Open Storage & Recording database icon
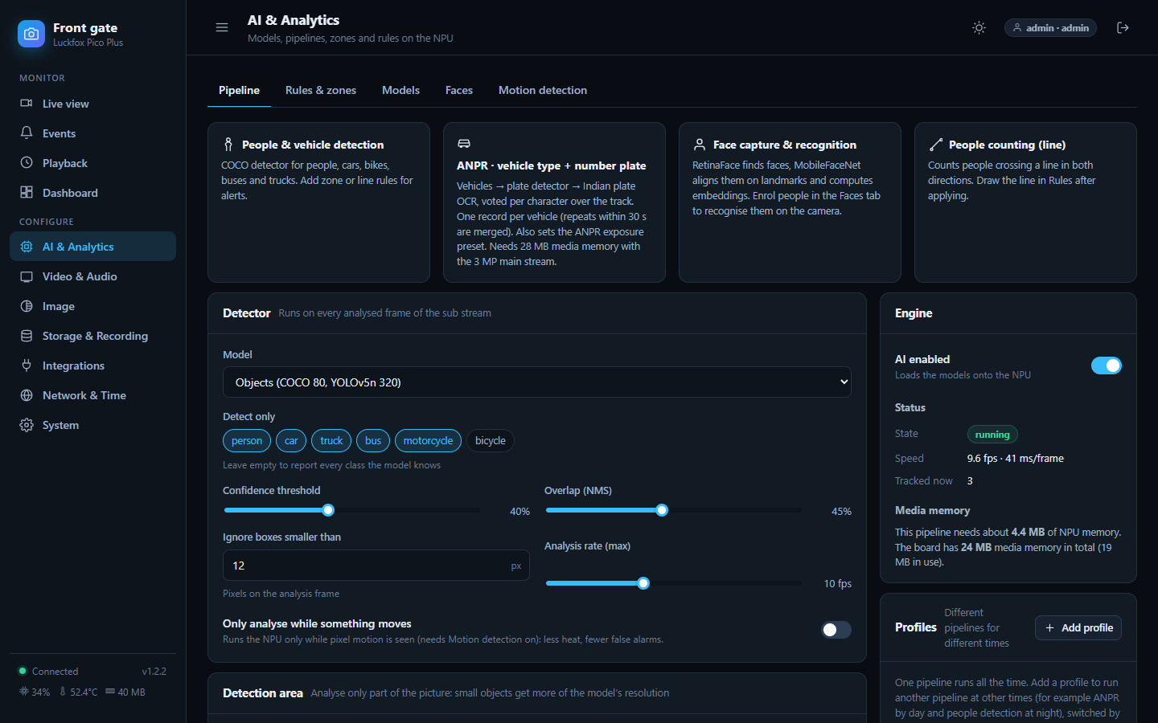The height and width of the screenshot is (723, 1158). point(27,336)
